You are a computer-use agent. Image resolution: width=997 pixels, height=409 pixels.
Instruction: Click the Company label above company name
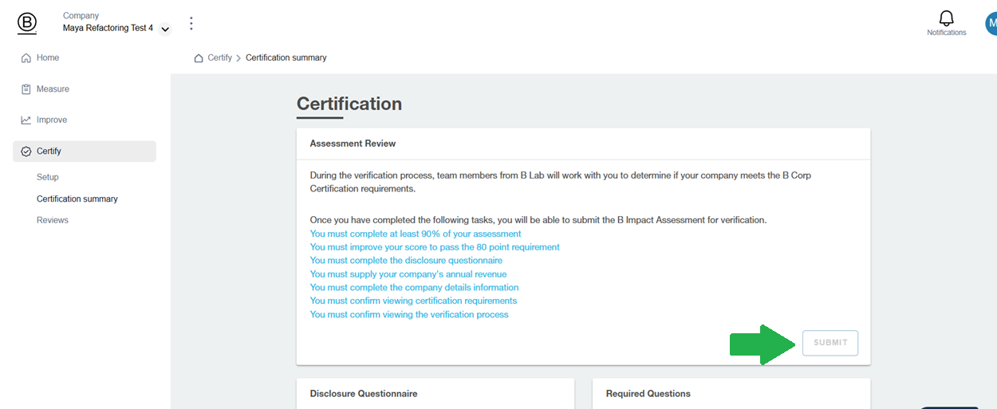pyautogui.click(x=81, y=15)
